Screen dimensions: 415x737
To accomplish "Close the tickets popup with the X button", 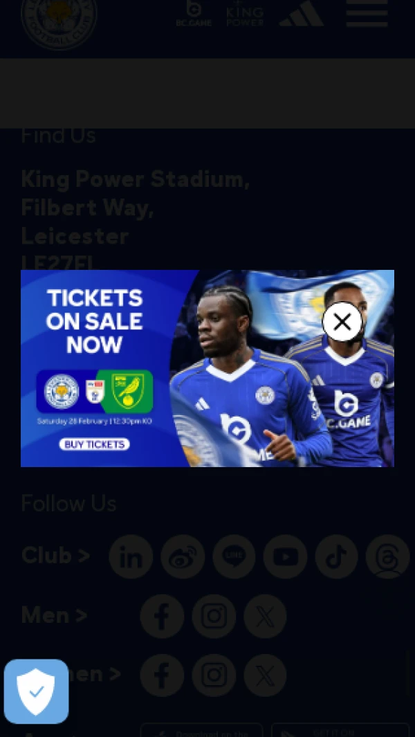I will [x=342, y=322].
